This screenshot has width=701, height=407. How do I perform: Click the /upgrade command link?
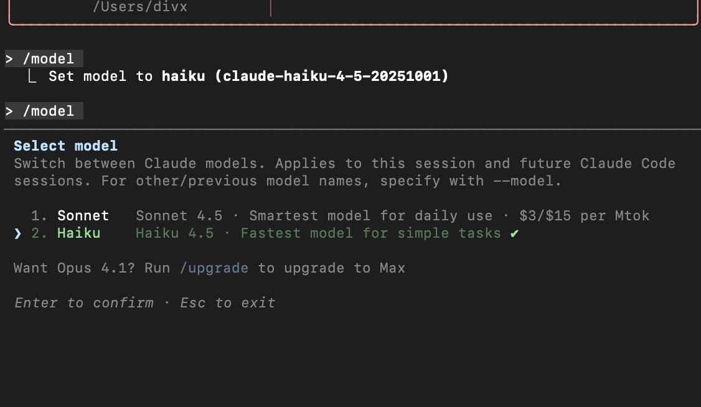click(214, 268)
